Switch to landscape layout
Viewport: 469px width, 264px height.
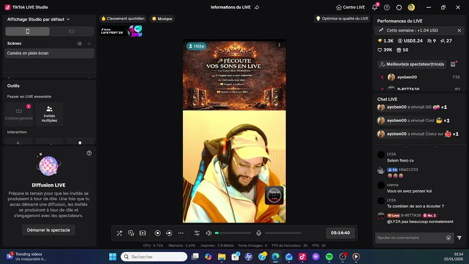click(x=71, y=31)
